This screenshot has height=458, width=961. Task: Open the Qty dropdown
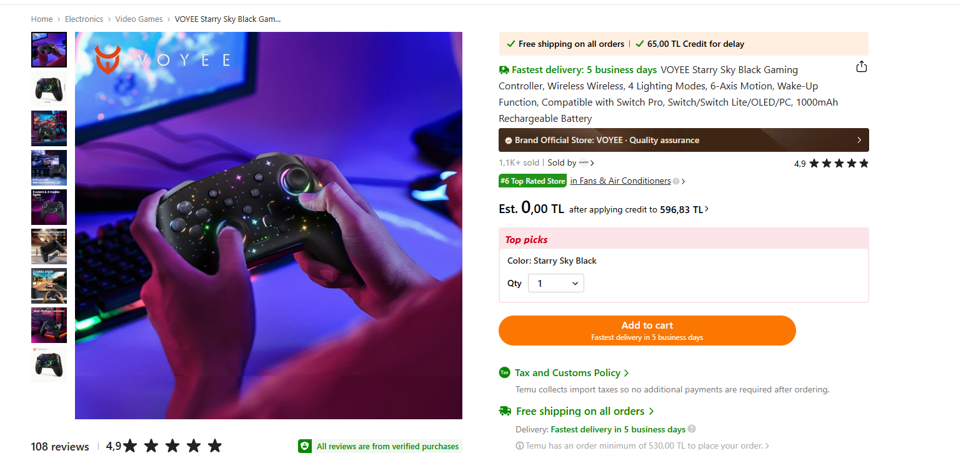[x=556, y=284]
